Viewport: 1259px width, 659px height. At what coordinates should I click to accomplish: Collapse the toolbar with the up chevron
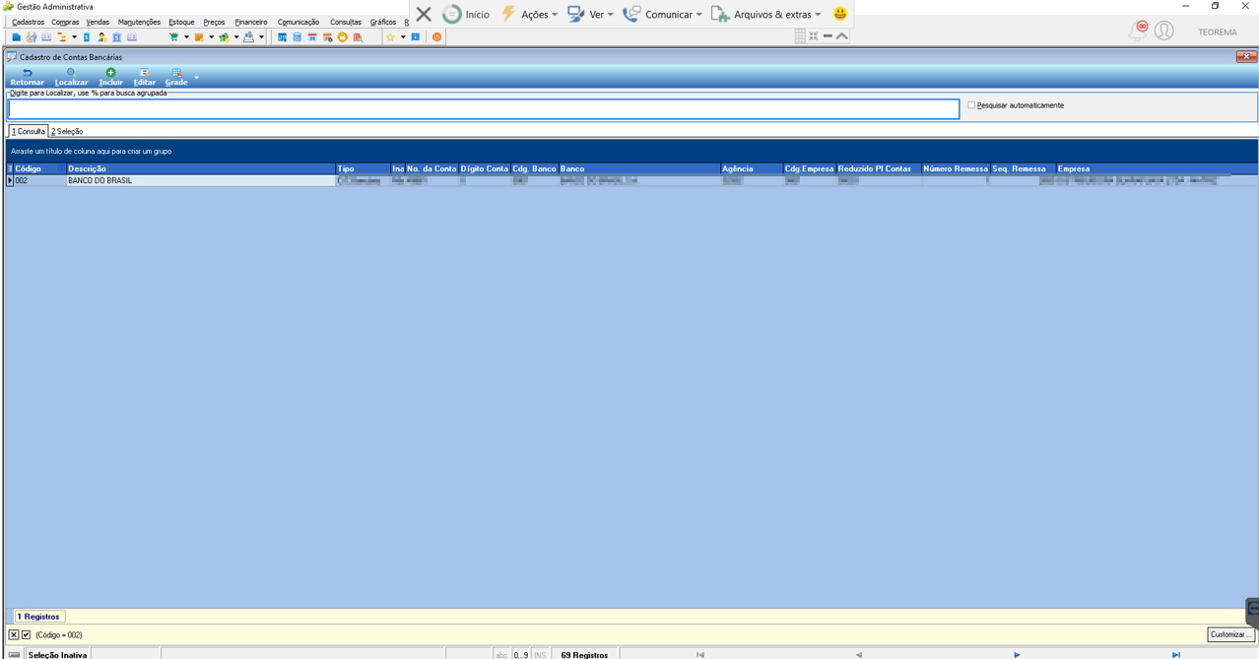[x=842, y=35]
